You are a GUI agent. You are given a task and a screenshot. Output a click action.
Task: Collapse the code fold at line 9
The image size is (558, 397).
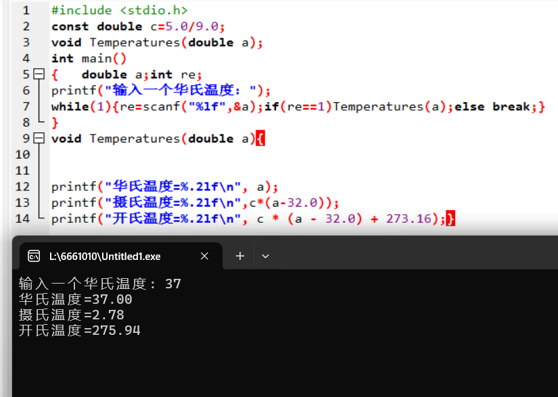pyautogui.click(x=39, y=138)
